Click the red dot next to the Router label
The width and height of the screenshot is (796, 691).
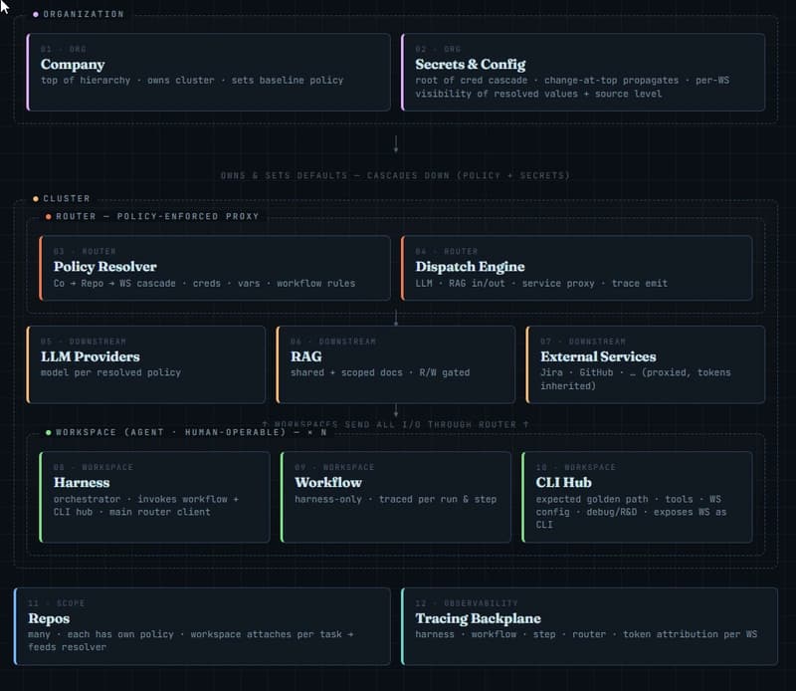click(48, 216)
